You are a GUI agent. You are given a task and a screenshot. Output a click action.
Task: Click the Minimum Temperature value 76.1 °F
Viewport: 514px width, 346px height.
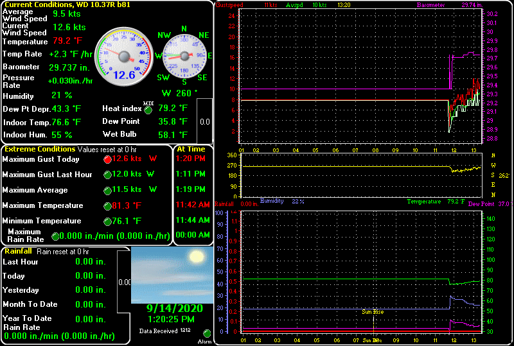coord(127,221)
